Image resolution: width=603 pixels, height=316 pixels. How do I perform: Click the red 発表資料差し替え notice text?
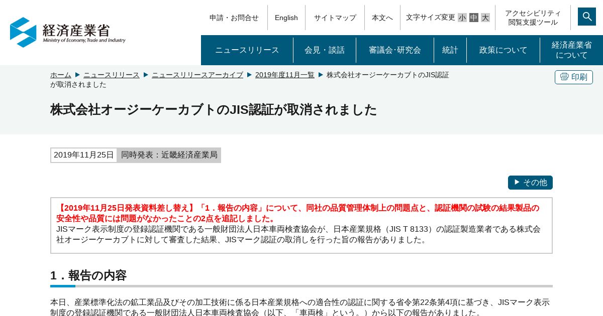[x=297, y=213]
